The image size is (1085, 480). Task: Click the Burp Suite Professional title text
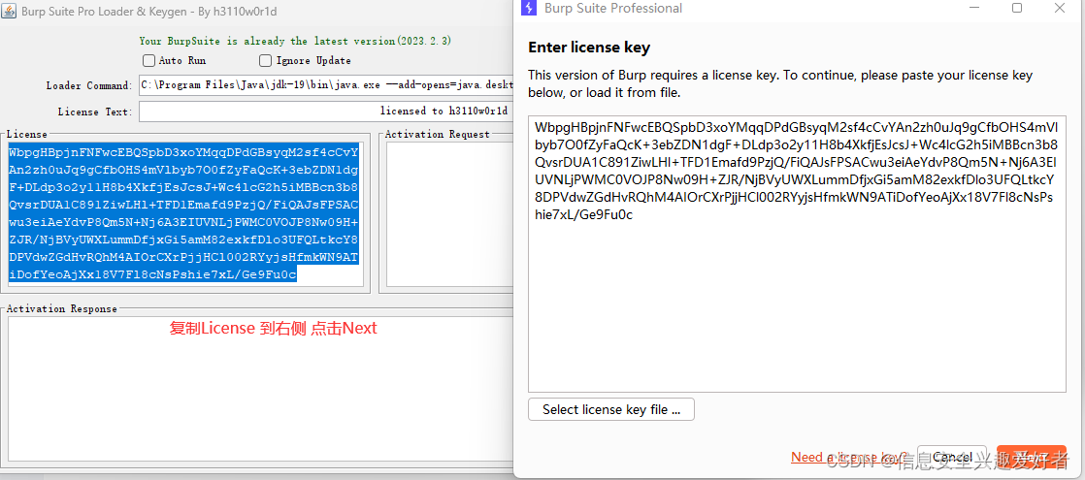(x=613, y=9)
